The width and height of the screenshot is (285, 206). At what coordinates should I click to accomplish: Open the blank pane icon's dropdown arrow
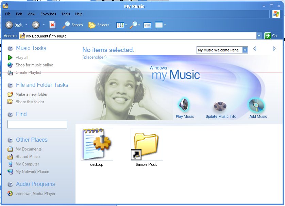[165, 25]
